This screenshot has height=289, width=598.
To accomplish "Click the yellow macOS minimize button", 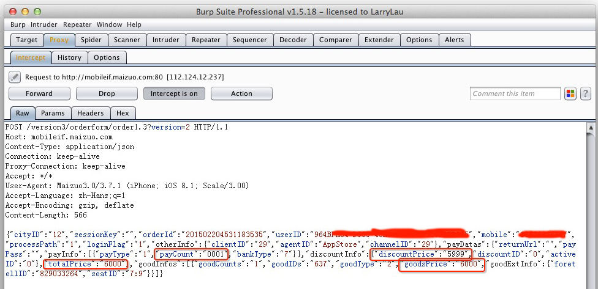I will point(26,12).
